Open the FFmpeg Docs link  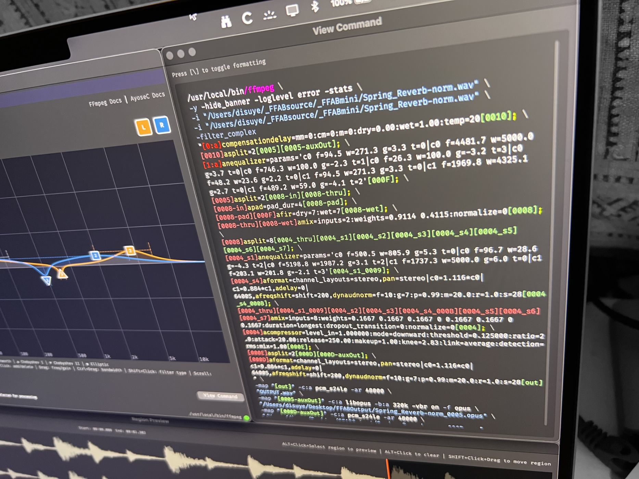point(105,102)
